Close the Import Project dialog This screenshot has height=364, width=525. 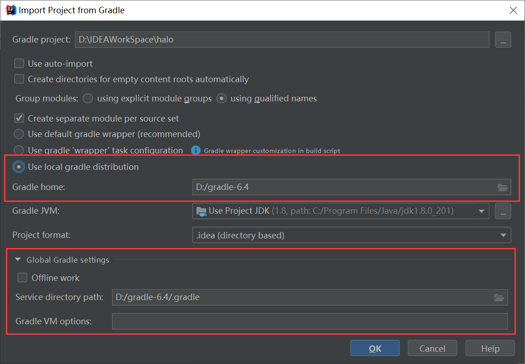(x=513, y=10)
